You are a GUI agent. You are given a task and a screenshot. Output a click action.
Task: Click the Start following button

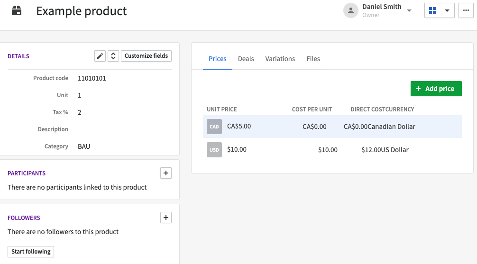tap(31, 252)
